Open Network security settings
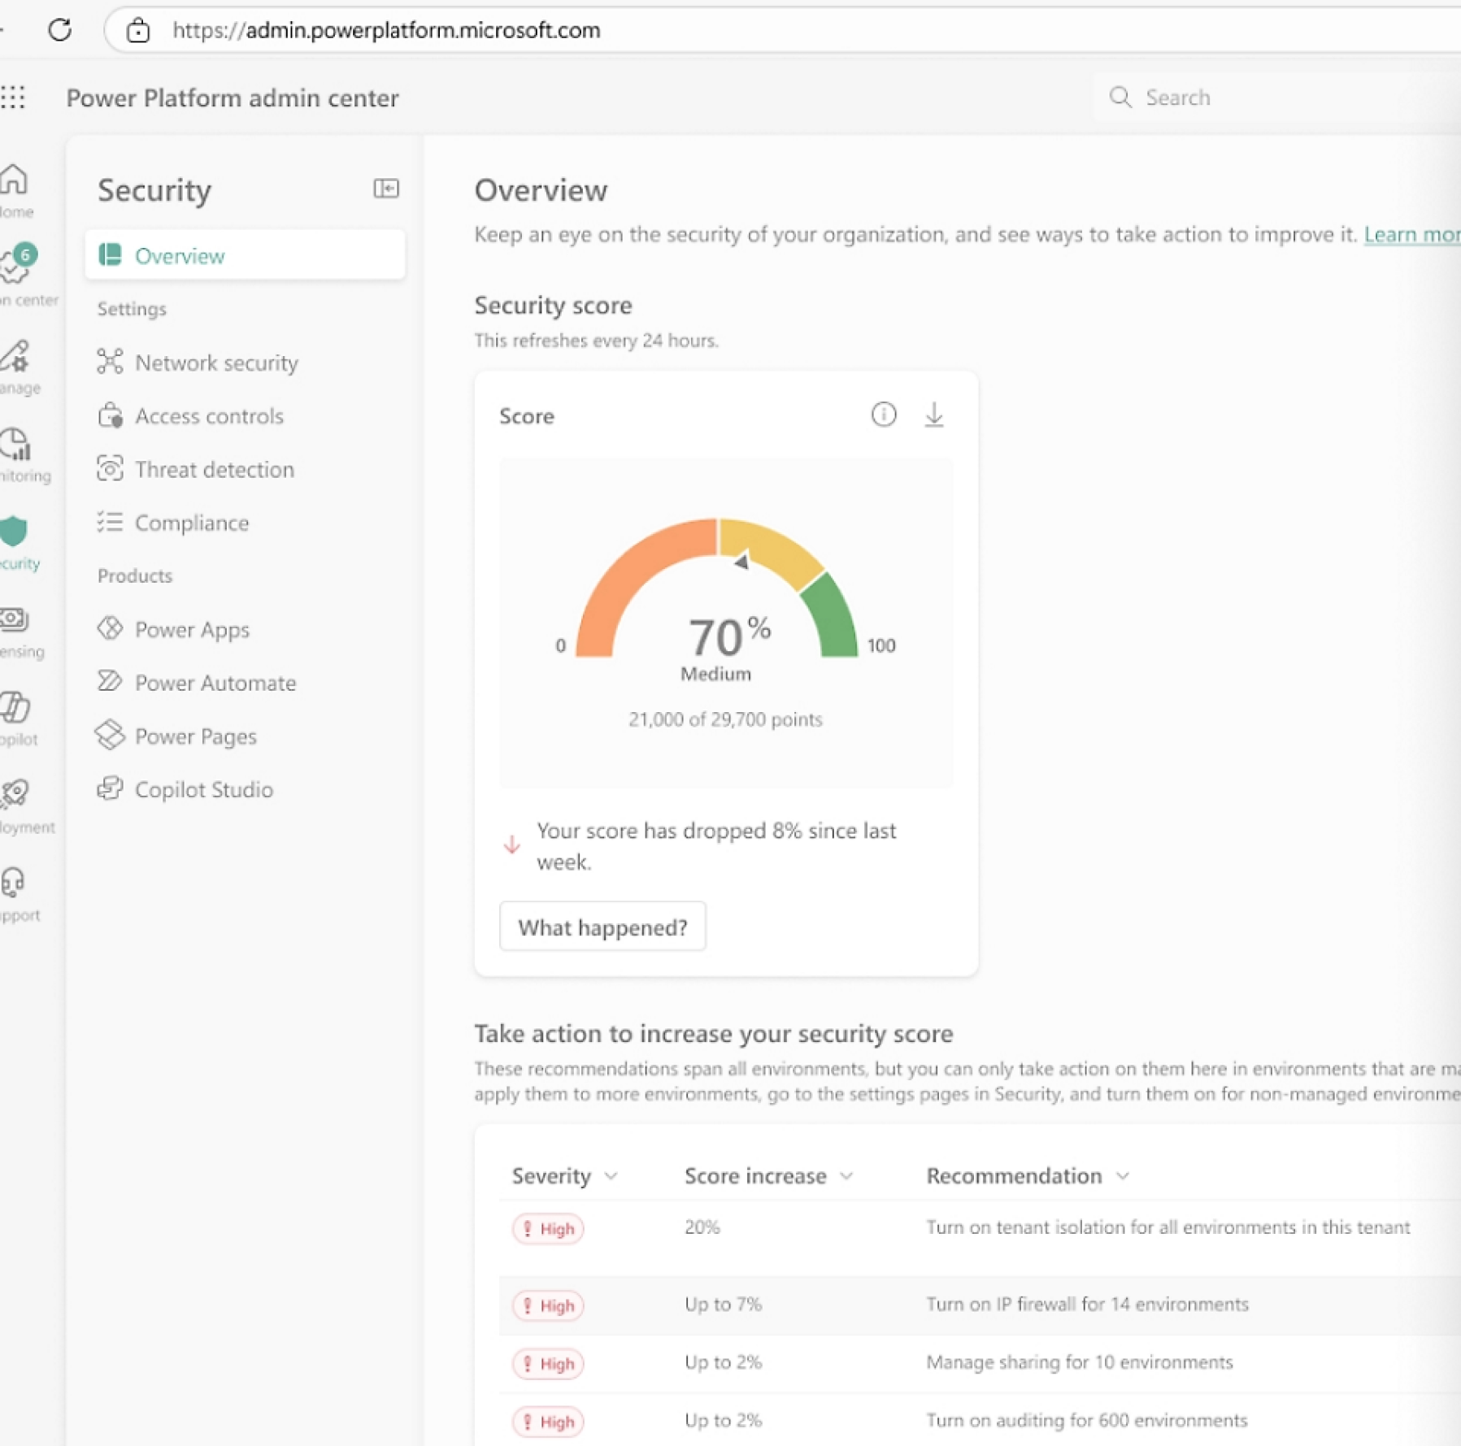 coord(216,363)
